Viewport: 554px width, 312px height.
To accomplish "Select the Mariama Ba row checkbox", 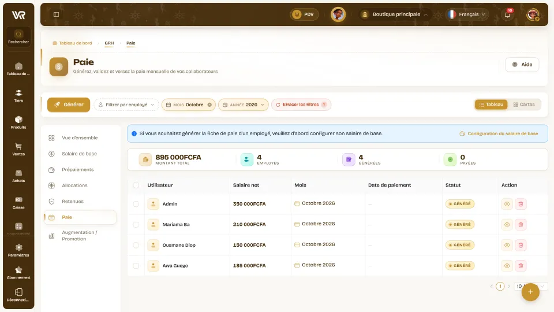I will [136, 225].
